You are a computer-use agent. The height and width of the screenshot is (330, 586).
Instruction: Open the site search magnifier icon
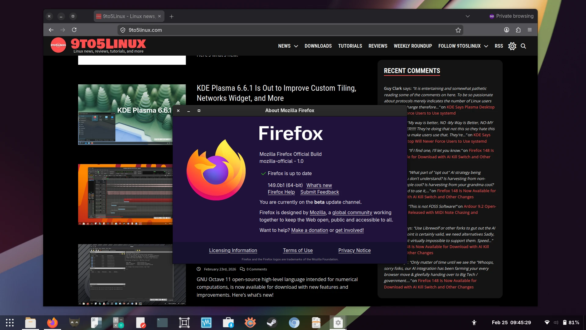coord(523,46)
